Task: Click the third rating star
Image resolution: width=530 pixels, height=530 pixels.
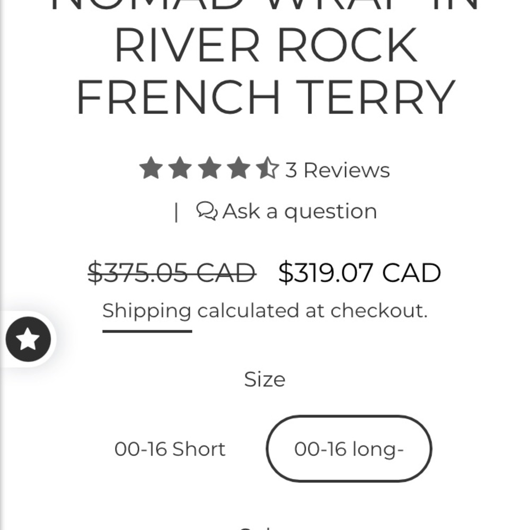Action: pyautogui.click(x=209, y=169)
